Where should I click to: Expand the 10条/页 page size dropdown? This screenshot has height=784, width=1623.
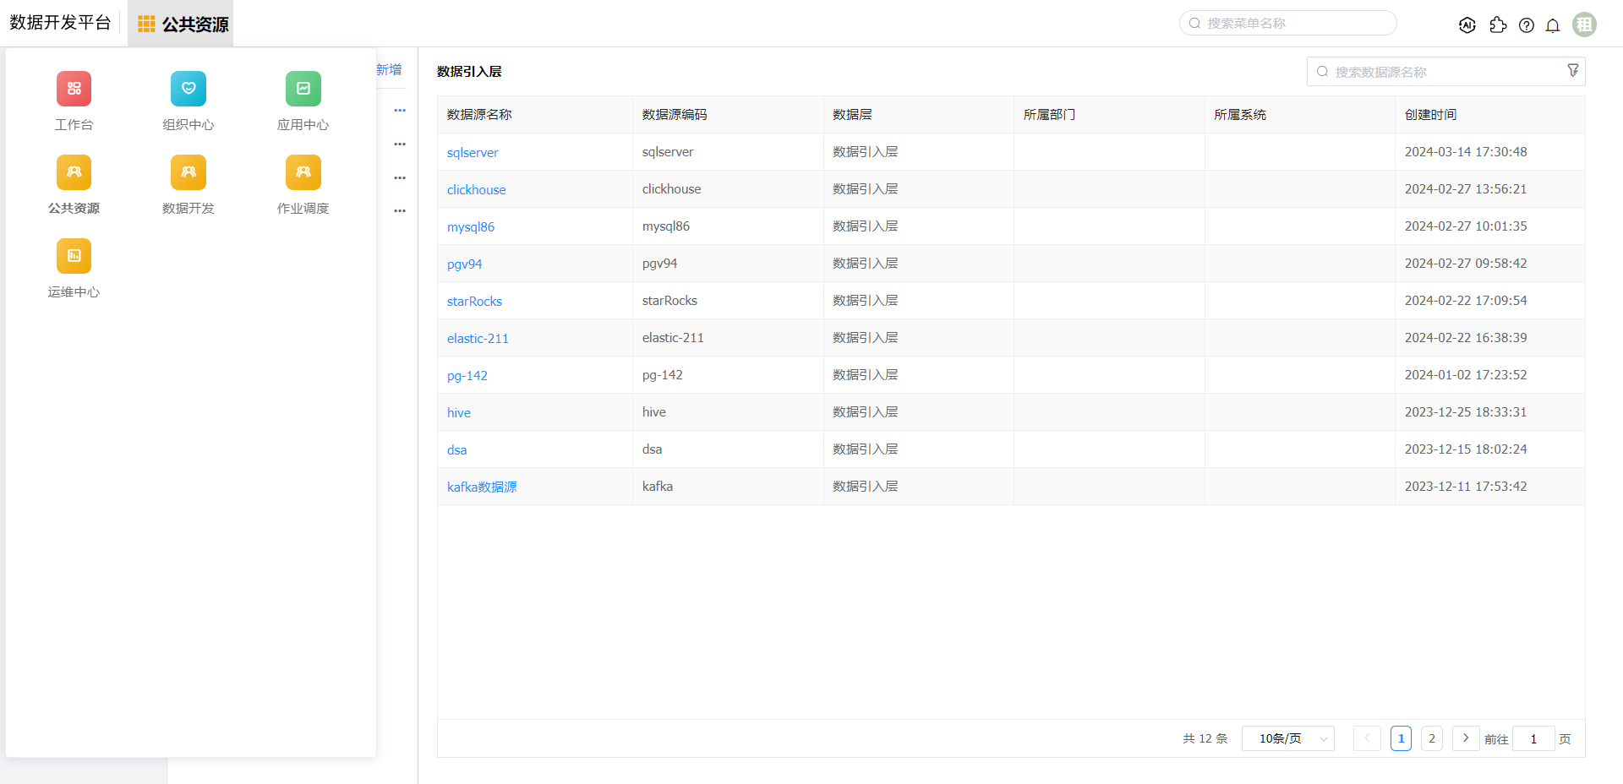[x=1287, y=738]
